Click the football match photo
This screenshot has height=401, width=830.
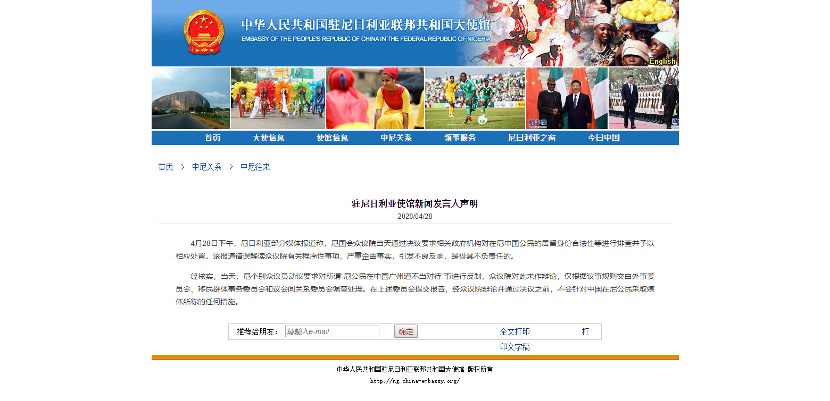[475, 98]
